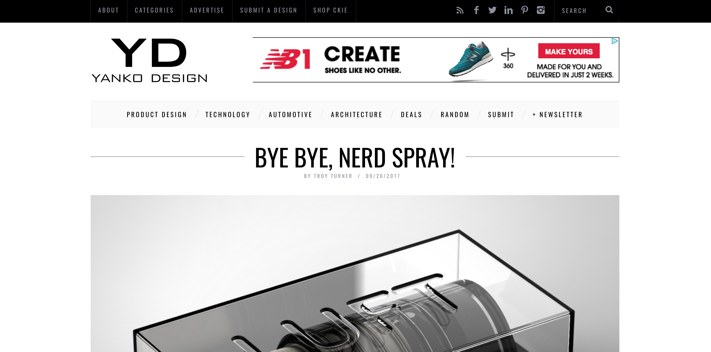This screenshot has height=352, width=711.
Task: Click the Make Yours button
Action: point(568,51)
